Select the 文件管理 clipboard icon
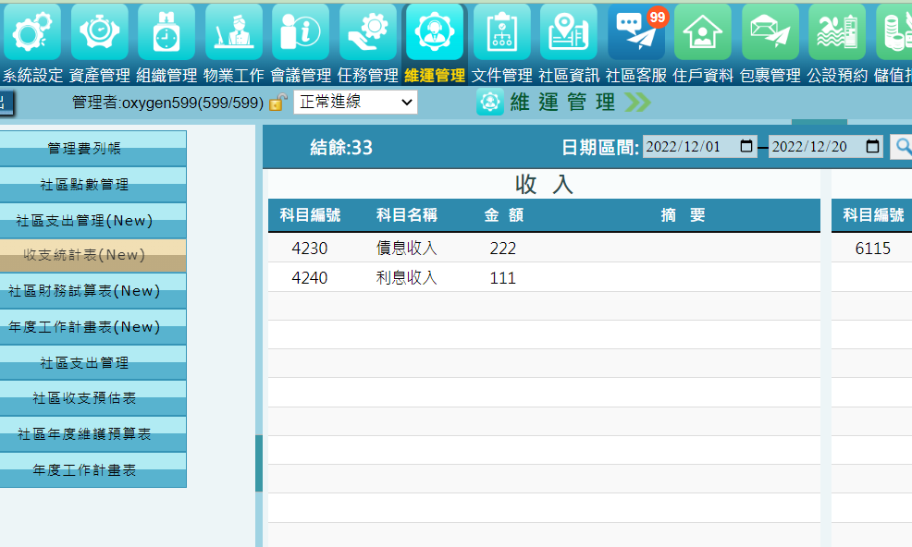Screen dimensions: 912x547 [x=501, y=32]
